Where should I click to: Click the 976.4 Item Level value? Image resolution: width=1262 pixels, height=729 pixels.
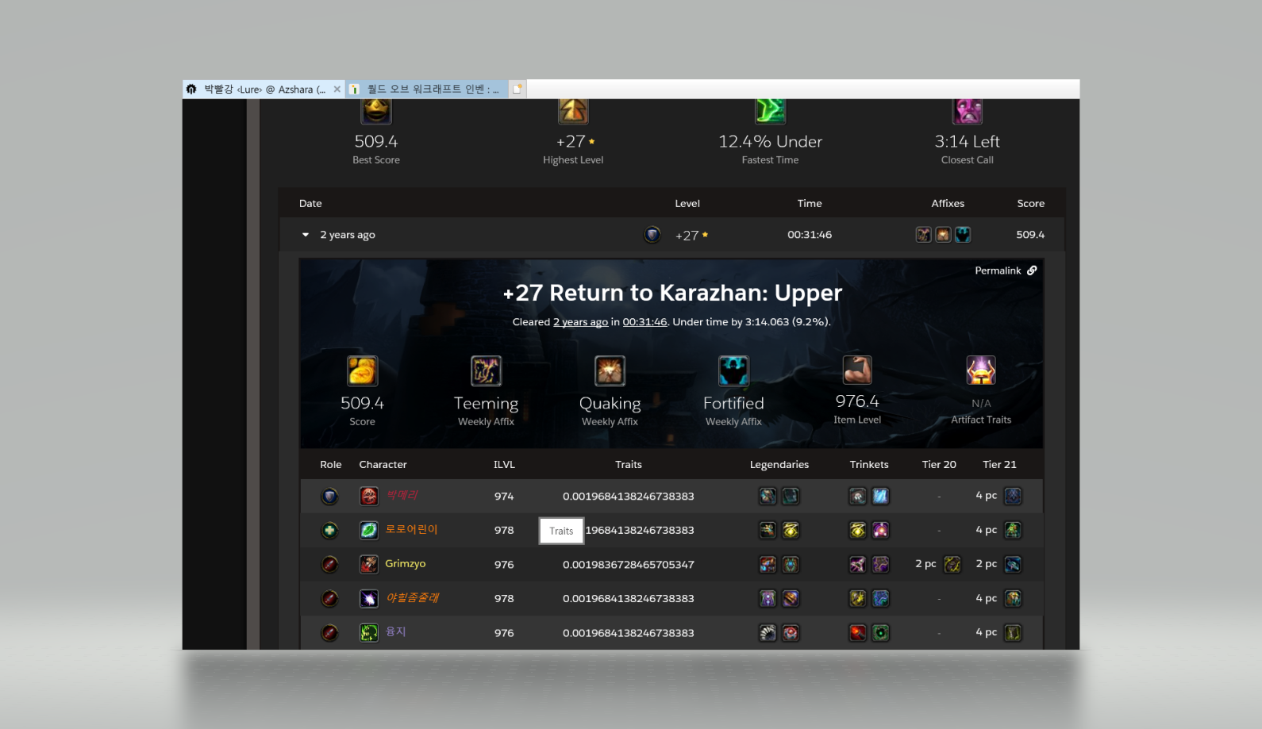(x=857, y=401)
